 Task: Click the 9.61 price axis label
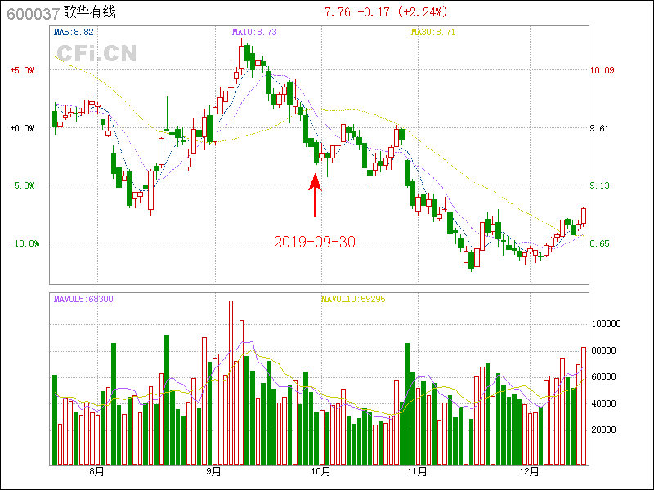click(599, 128)
